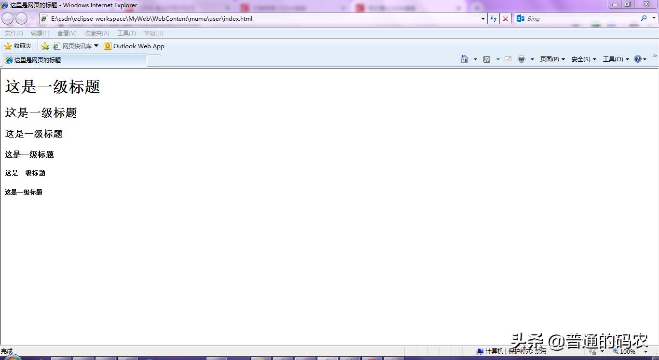Click the red Stop loading button
Image resolution: width=659 pixels, height=360 pixels.
tap(506, 19)
